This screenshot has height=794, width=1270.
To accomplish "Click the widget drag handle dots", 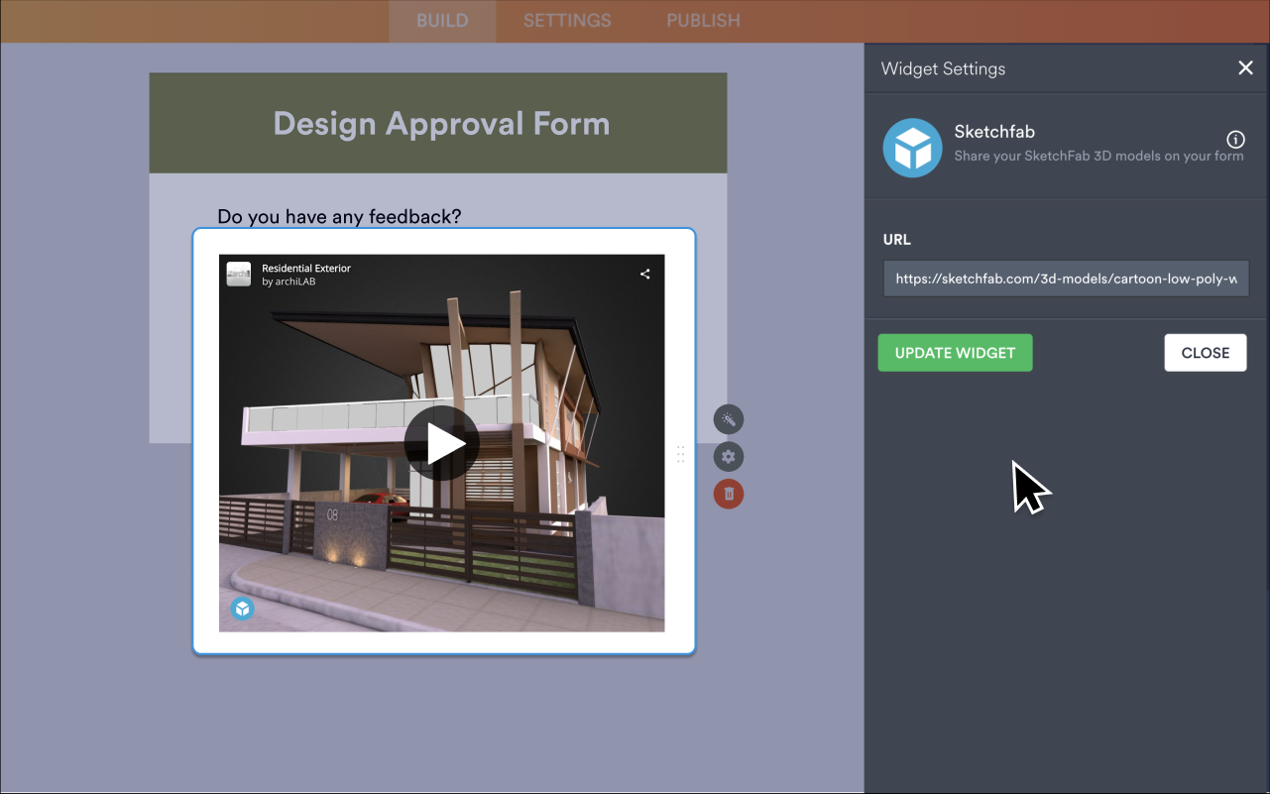I will coord(681,455).
